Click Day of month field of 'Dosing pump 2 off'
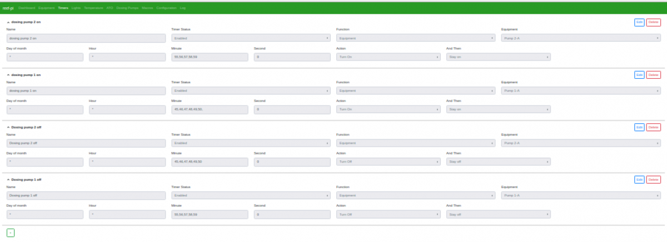This screenshot has height=242, width=667. click(45, 162)
